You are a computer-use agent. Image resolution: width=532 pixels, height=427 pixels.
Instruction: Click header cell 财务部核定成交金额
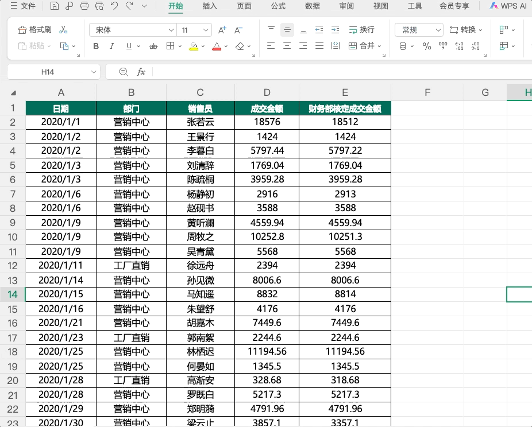pyautogui.click(x=345, y=108)
